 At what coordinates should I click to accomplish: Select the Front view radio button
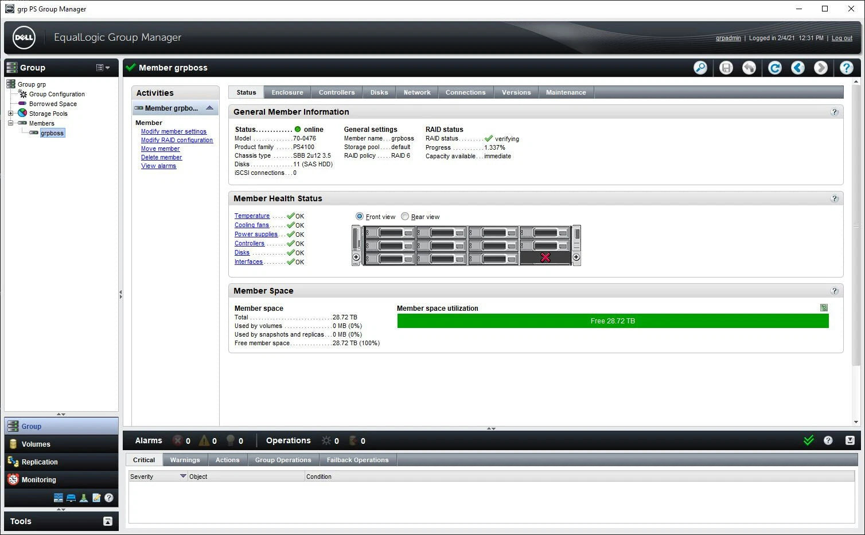pyautogui.click(x=360, y=216)
